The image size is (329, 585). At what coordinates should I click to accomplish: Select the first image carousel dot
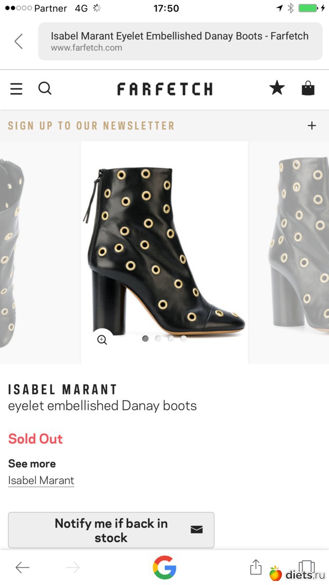click(145, 338)
